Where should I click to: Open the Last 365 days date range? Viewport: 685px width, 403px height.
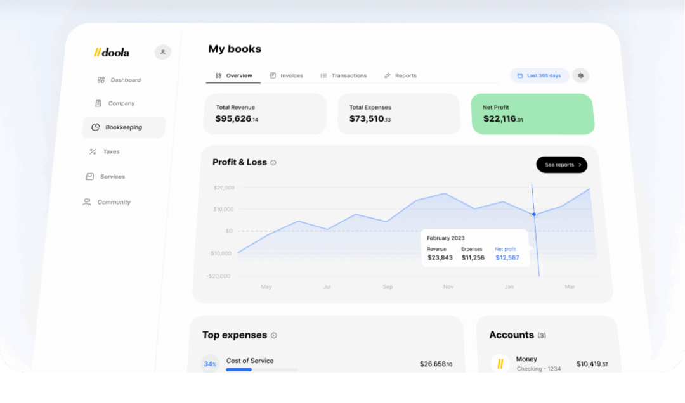pos(540,75)
